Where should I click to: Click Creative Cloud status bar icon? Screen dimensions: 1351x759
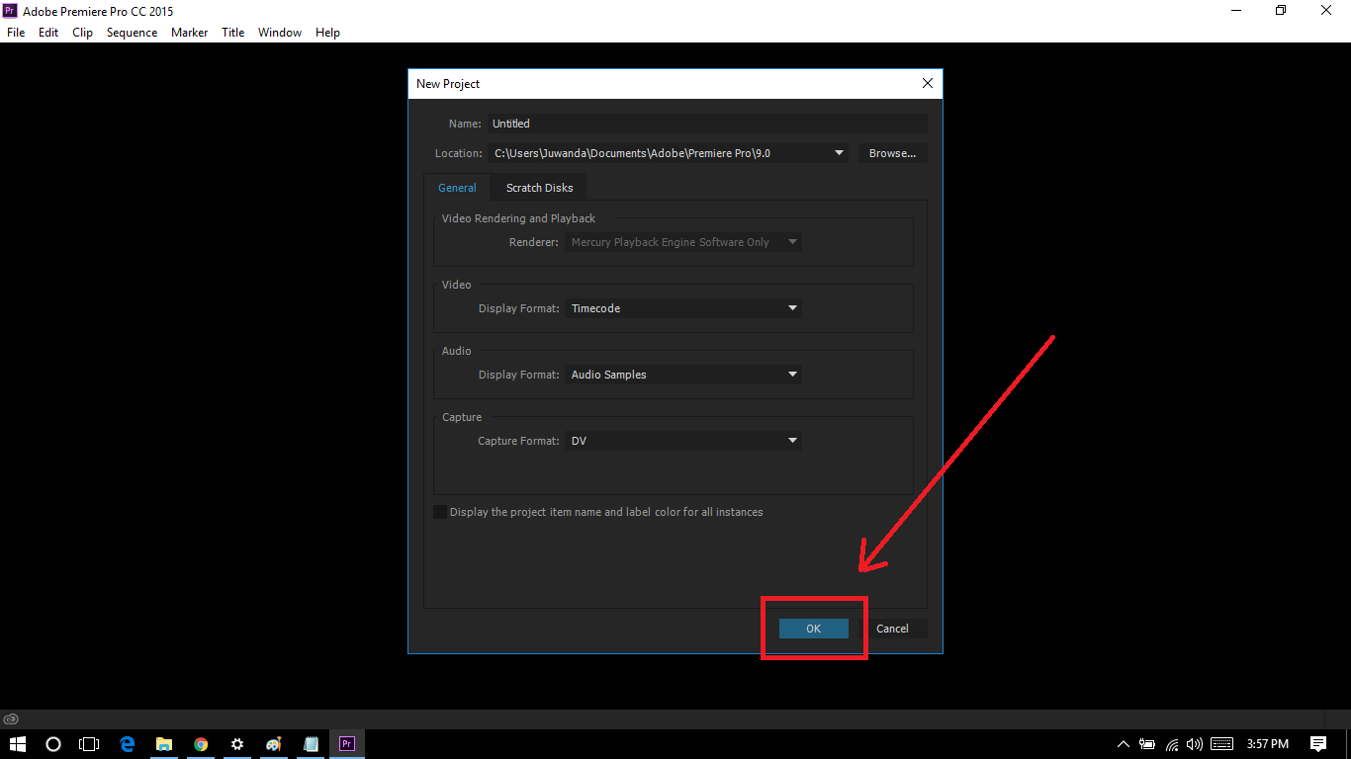(11, 719)
